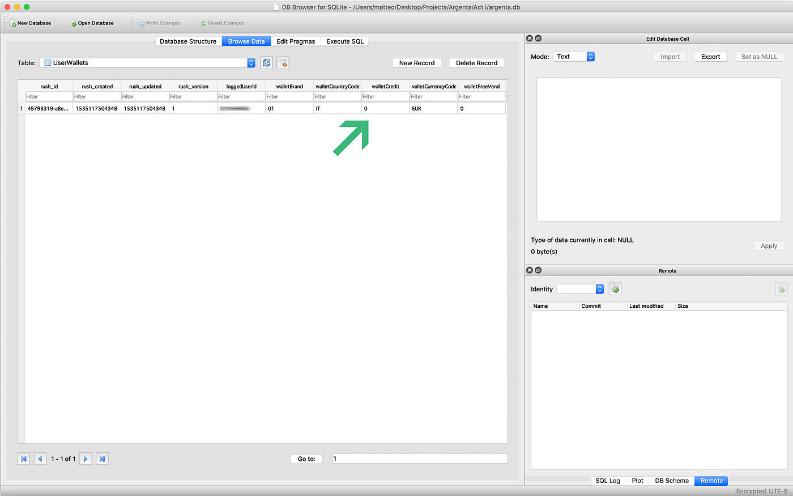Click the filter field under rush_updated
This screenshot has width=793, height=496.
pyautogui.click(x=145, y=96)
